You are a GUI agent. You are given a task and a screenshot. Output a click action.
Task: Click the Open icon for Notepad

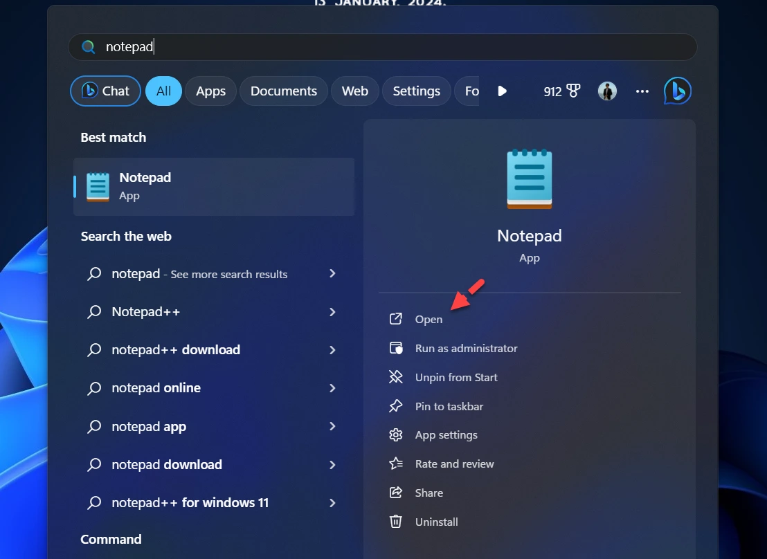click(396, 319)
